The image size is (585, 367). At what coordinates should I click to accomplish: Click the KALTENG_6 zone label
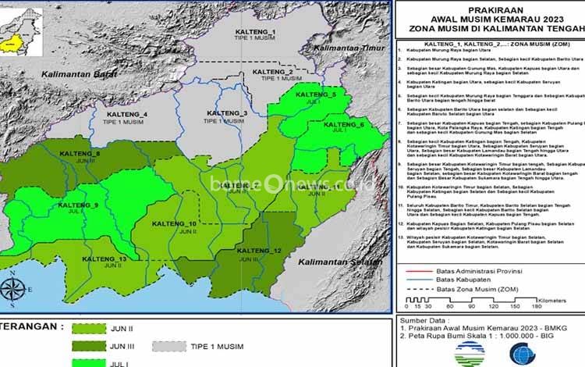tap(344, 125)
